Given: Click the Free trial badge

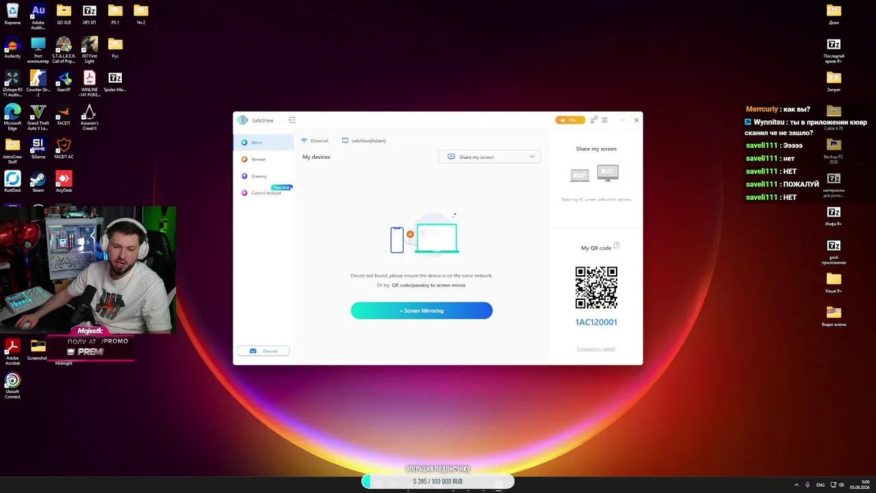Looking at the screenshot, I should click(x=282, y=188).
